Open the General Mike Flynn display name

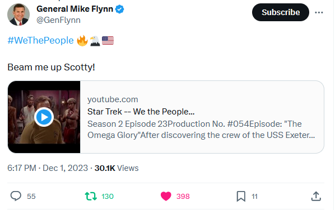[75, 9]
